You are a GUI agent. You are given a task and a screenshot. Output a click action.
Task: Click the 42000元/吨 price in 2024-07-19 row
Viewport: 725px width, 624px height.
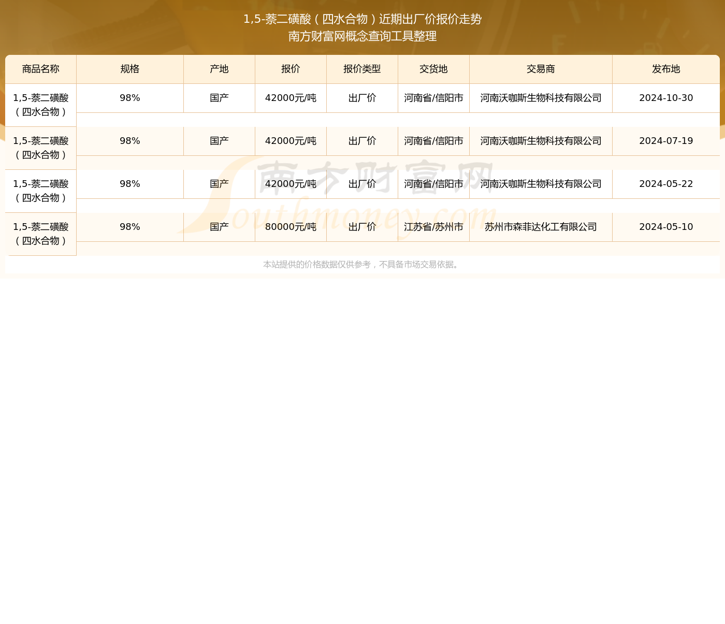coord(291,141)
